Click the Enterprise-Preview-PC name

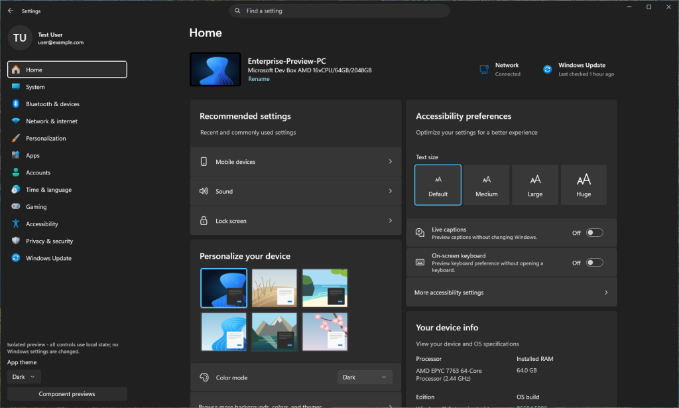286,61
